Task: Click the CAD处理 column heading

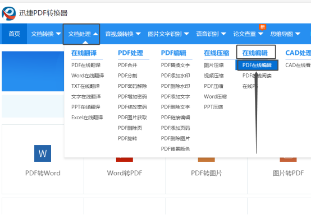Action: (x=298, y=53)
